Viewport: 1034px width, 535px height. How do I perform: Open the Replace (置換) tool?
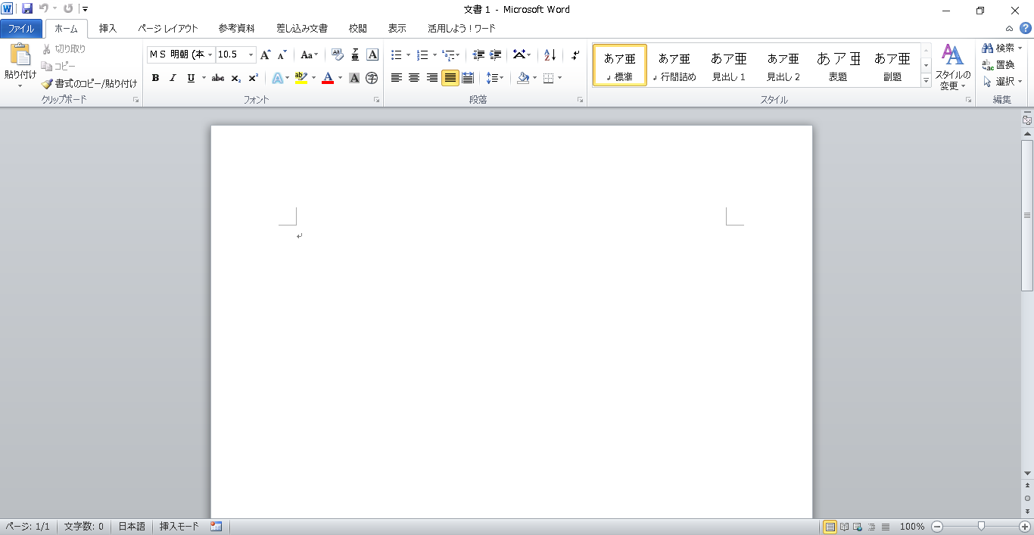pyautogui.click(x=998, y=65)
